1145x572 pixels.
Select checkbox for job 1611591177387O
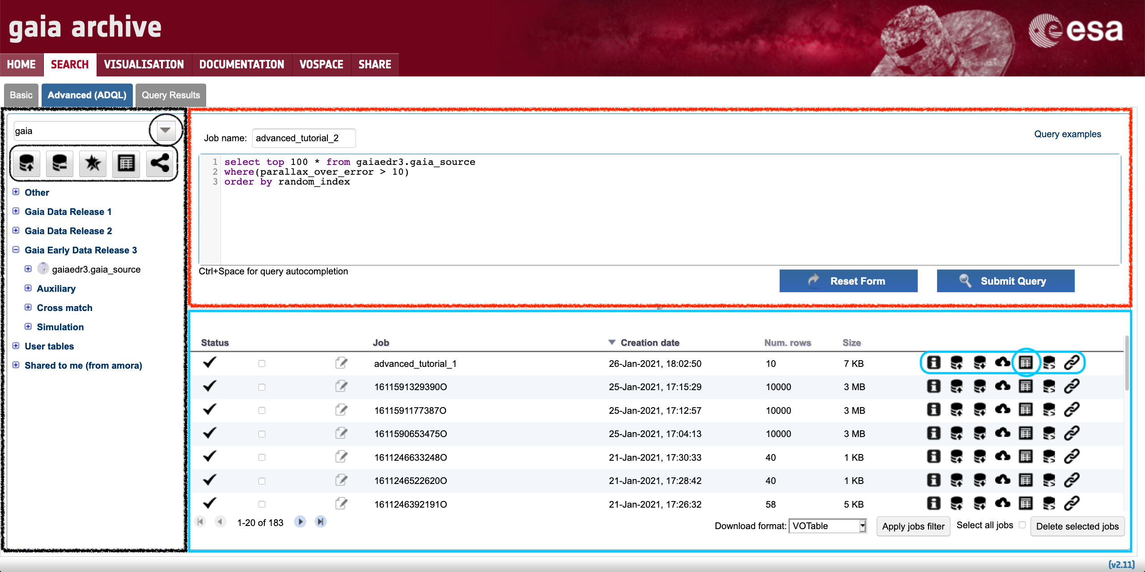pyautogui.click(x=262, y=410)
